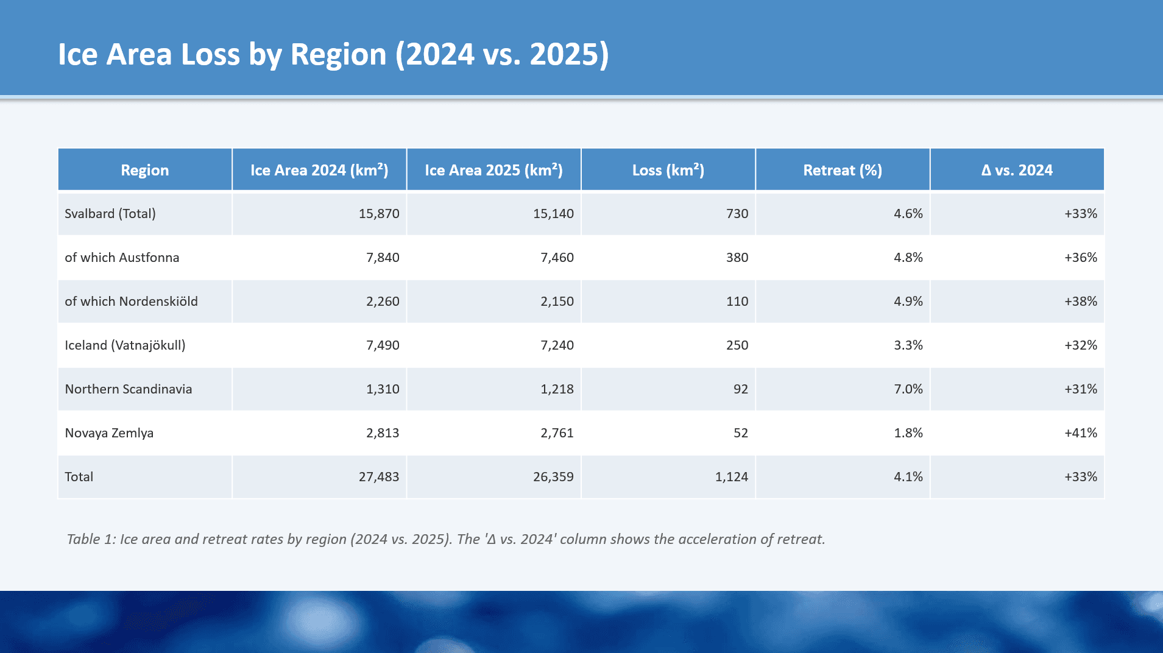Select the +41% Novaya Zemlya delta cell

[1080, 433]
